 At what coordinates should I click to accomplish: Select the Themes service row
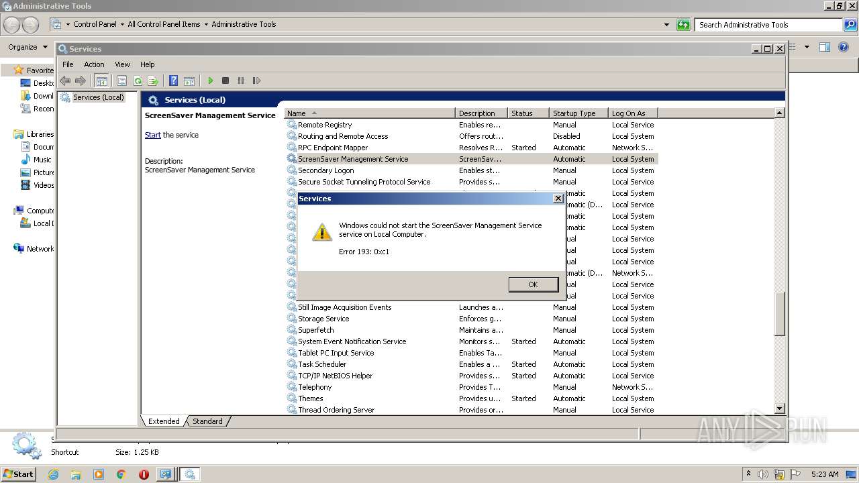(471, 398)
